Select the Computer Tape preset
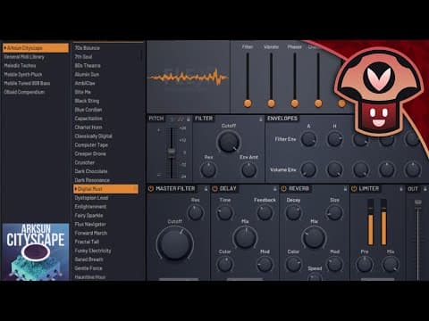Viewport: 429px width, 321px height. [x=91, y=145]
